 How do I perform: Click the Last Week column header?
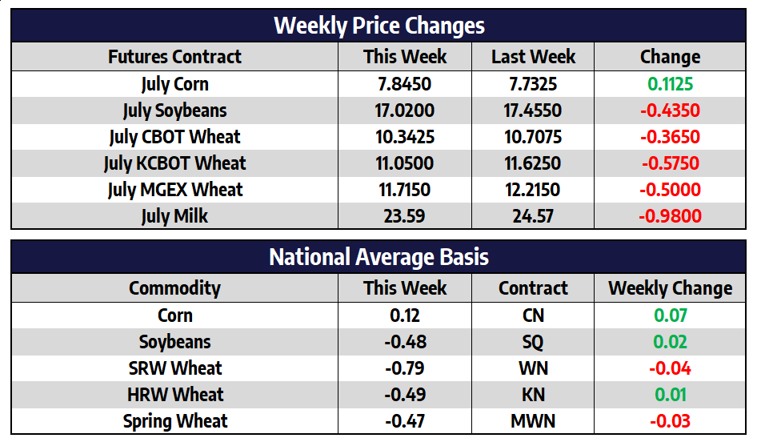[x=533, y=57]
